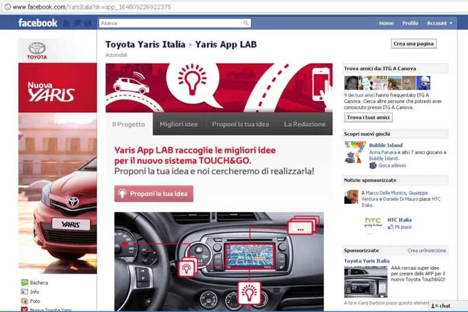Click lightbulb icon below navigation screen

click(249, 292)
